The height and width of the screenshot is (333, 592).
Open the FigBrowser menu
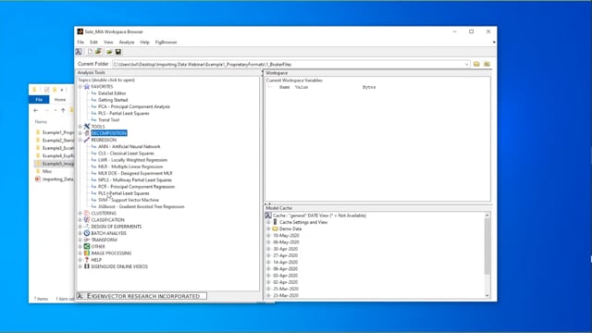[x=166, y=43]
